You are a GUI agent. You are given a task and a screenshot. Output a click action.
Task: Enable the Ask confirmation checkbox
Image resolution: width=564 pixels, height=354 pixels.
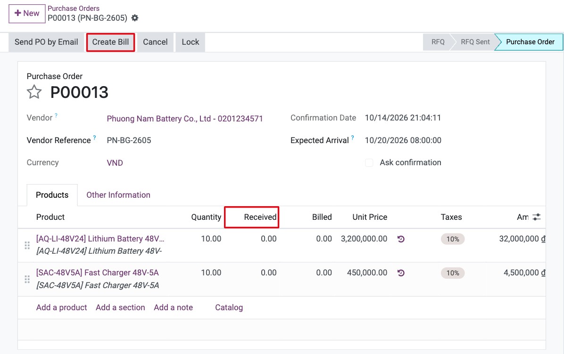point(369,162)
